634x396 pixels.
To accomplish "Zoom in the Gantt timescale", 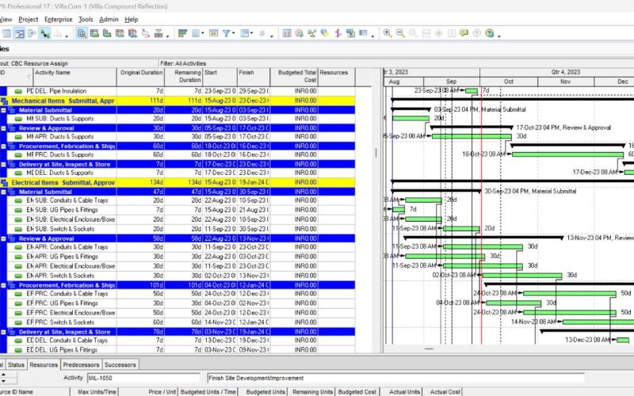I will pyautogui.click(x=388, y=33).
